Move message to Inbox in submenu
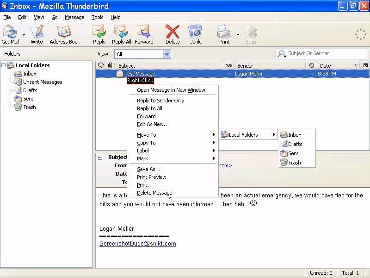This screenshot has height=278, width=370. click(x=297, y=135)
